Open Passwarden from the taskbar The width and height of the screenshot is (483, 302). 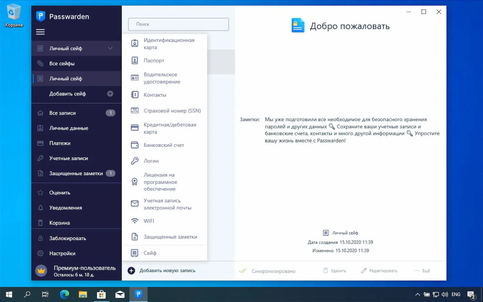(138, 294)
